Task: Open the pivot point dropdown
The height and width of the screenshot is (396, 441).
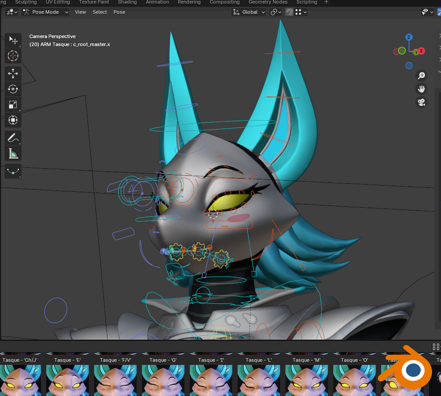Action: (x=276, y=12)
